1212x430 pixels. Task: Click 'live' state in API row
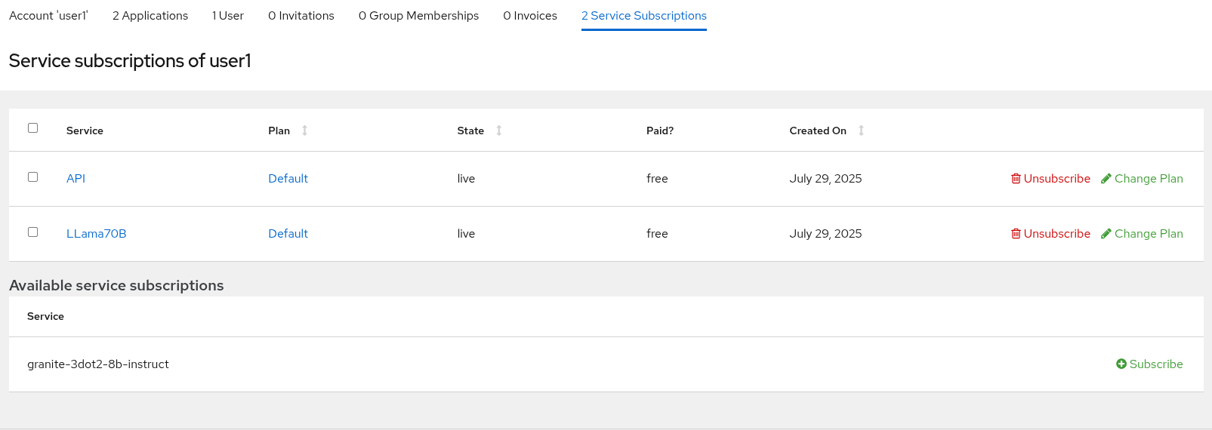tap(466, 179)
